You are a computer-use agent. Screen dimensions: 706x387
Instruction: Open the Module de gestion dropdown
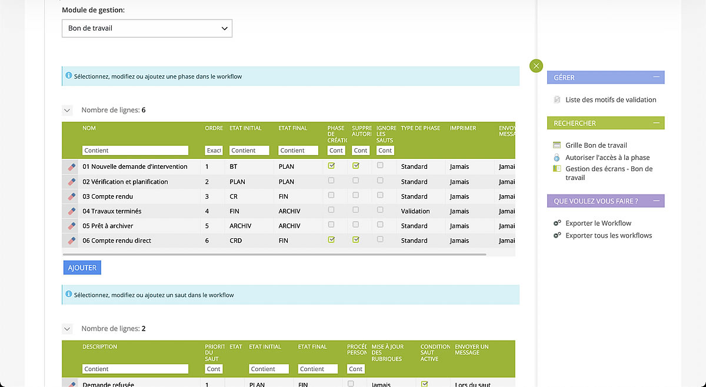[x=147, y=28]
